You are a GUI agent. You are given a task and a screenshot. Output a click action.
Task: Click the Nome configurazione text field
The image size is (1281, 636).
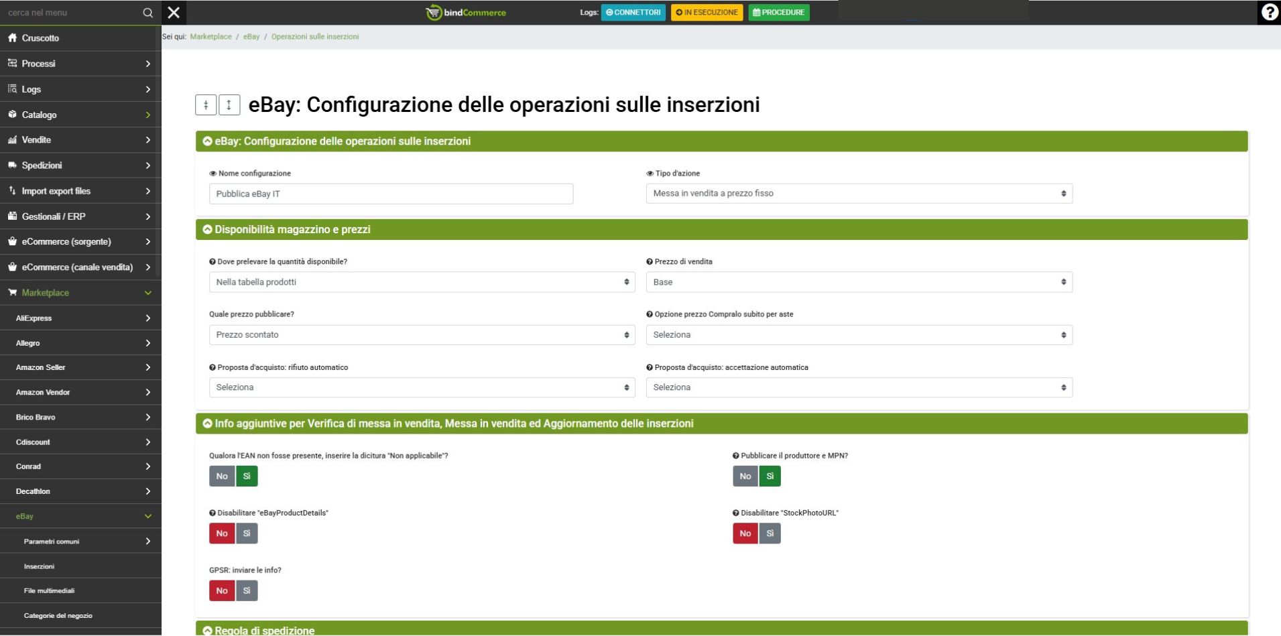(x=391, y=194)
